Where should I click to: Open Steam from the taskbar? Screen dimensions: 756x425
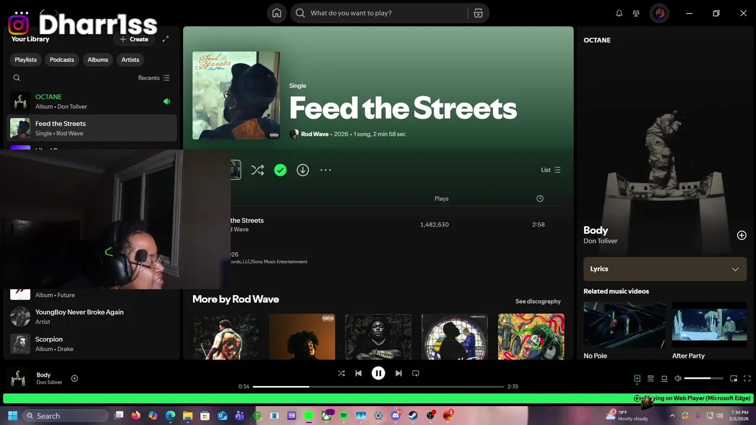pos(413,416)
